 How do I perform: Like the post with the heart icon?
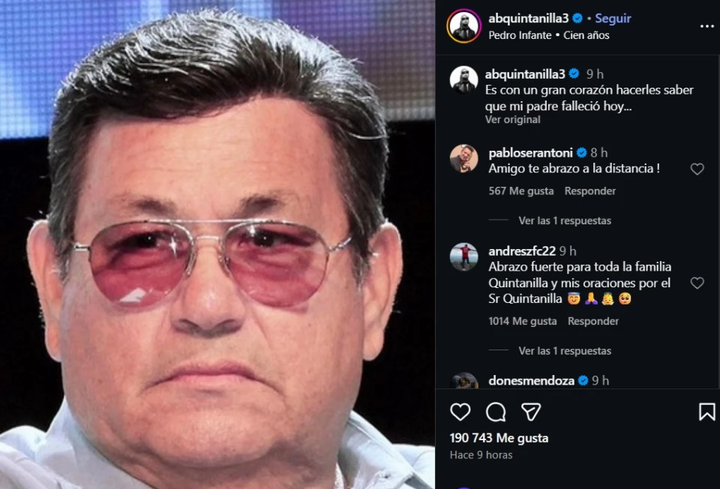(x=460, y=412)
